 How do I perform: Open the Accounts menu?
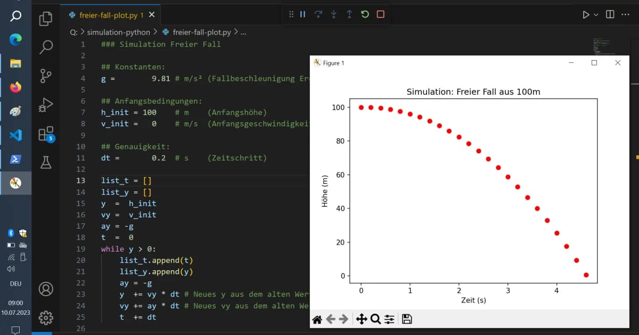coord(46,289)
